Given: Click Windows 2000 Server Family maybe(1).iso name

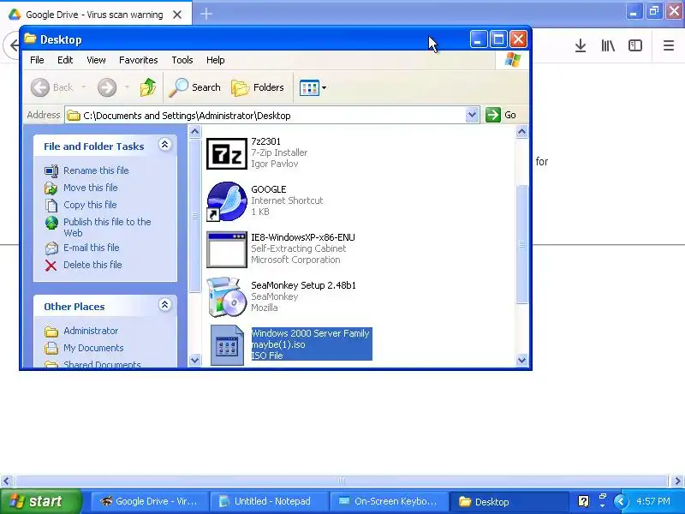Looking at the screenshot, I should click(x=311, y=338).
